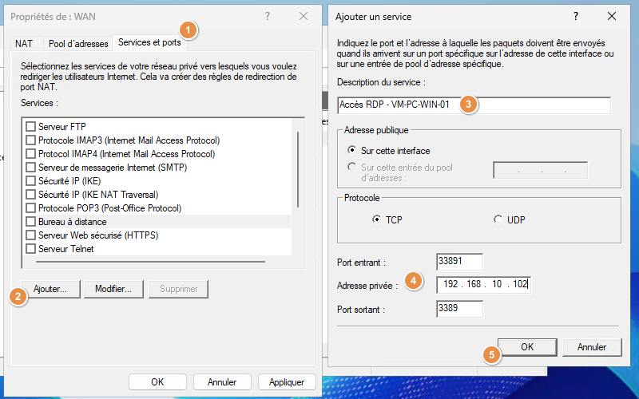The height and width of the screenshot is (399, 639).
Task: Click the services list vertical scrollbar
Action: [x=298, y=169]
